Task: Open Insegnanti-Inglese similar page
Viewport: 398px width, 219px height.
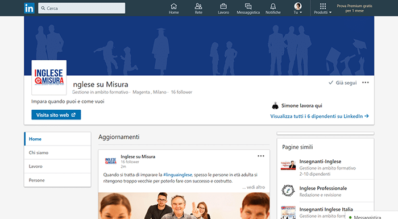Action: 320,162
